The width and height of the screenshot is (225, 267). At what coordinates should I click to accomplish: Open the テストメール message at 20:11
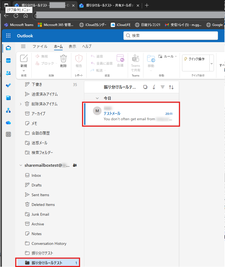point(131,114)
